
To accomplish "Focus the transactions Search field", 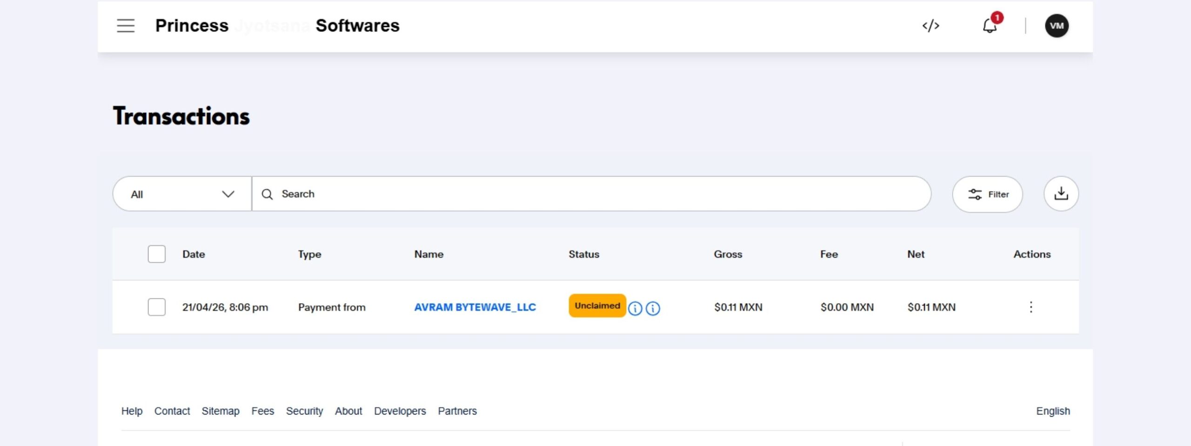I will click(591, 194).
